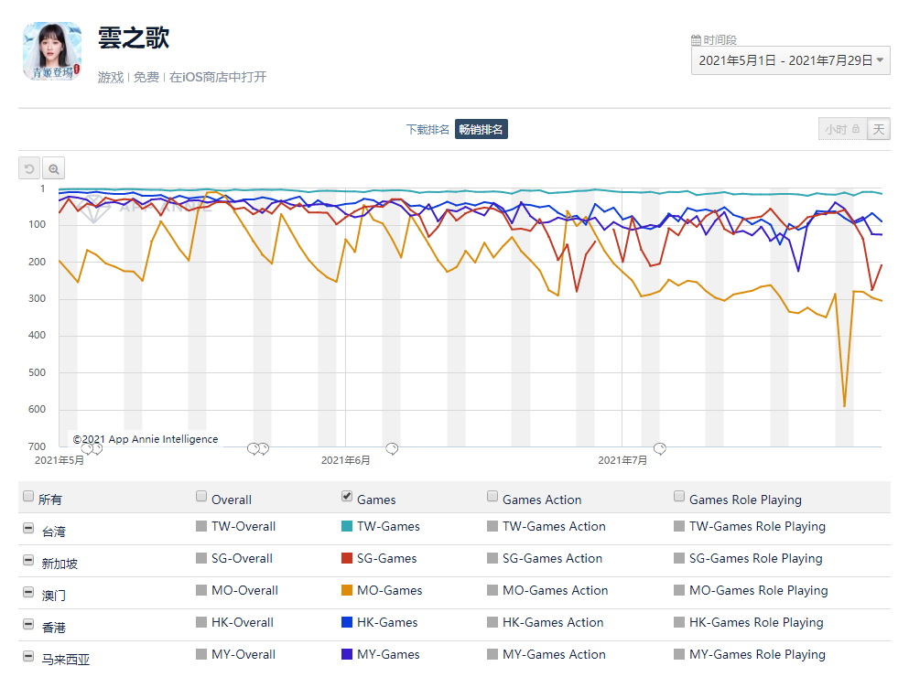Toggle the MY-Games purple swatch
The width and height of the screenshot is (909, 677).
(x=347, y=654)
